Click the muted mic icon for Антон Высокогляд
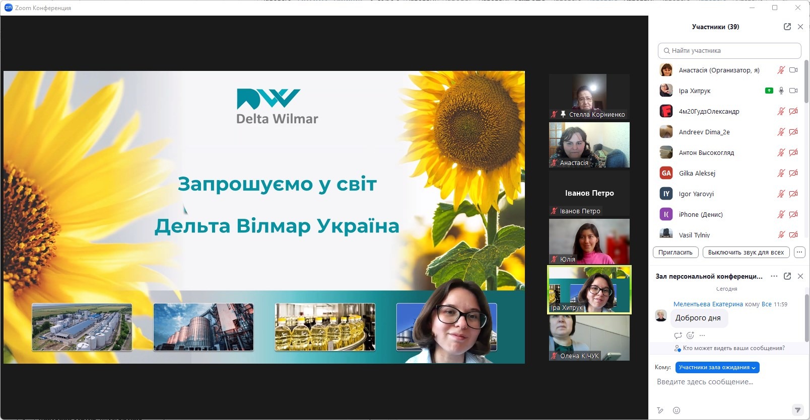 (781, 153)
